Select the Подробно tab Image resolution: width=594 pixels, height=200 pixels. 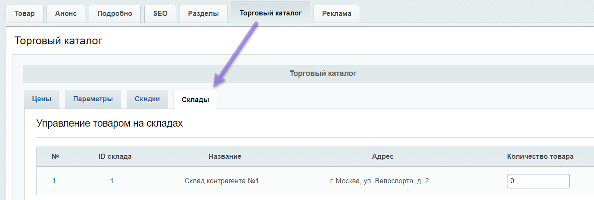(115, 13)
